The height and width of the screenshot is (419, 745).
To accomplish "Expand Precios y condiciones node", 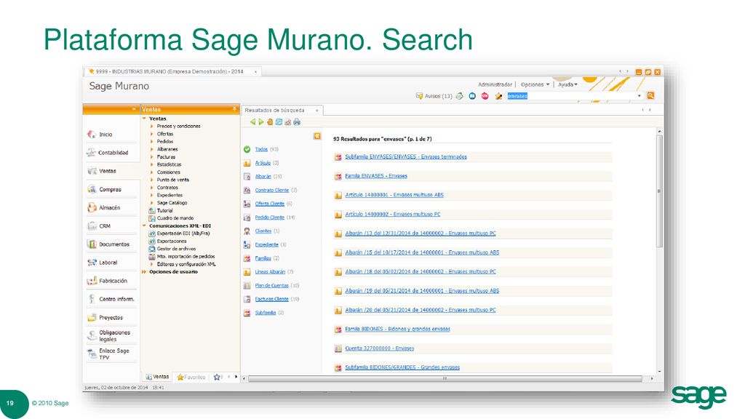I will 151,127.
